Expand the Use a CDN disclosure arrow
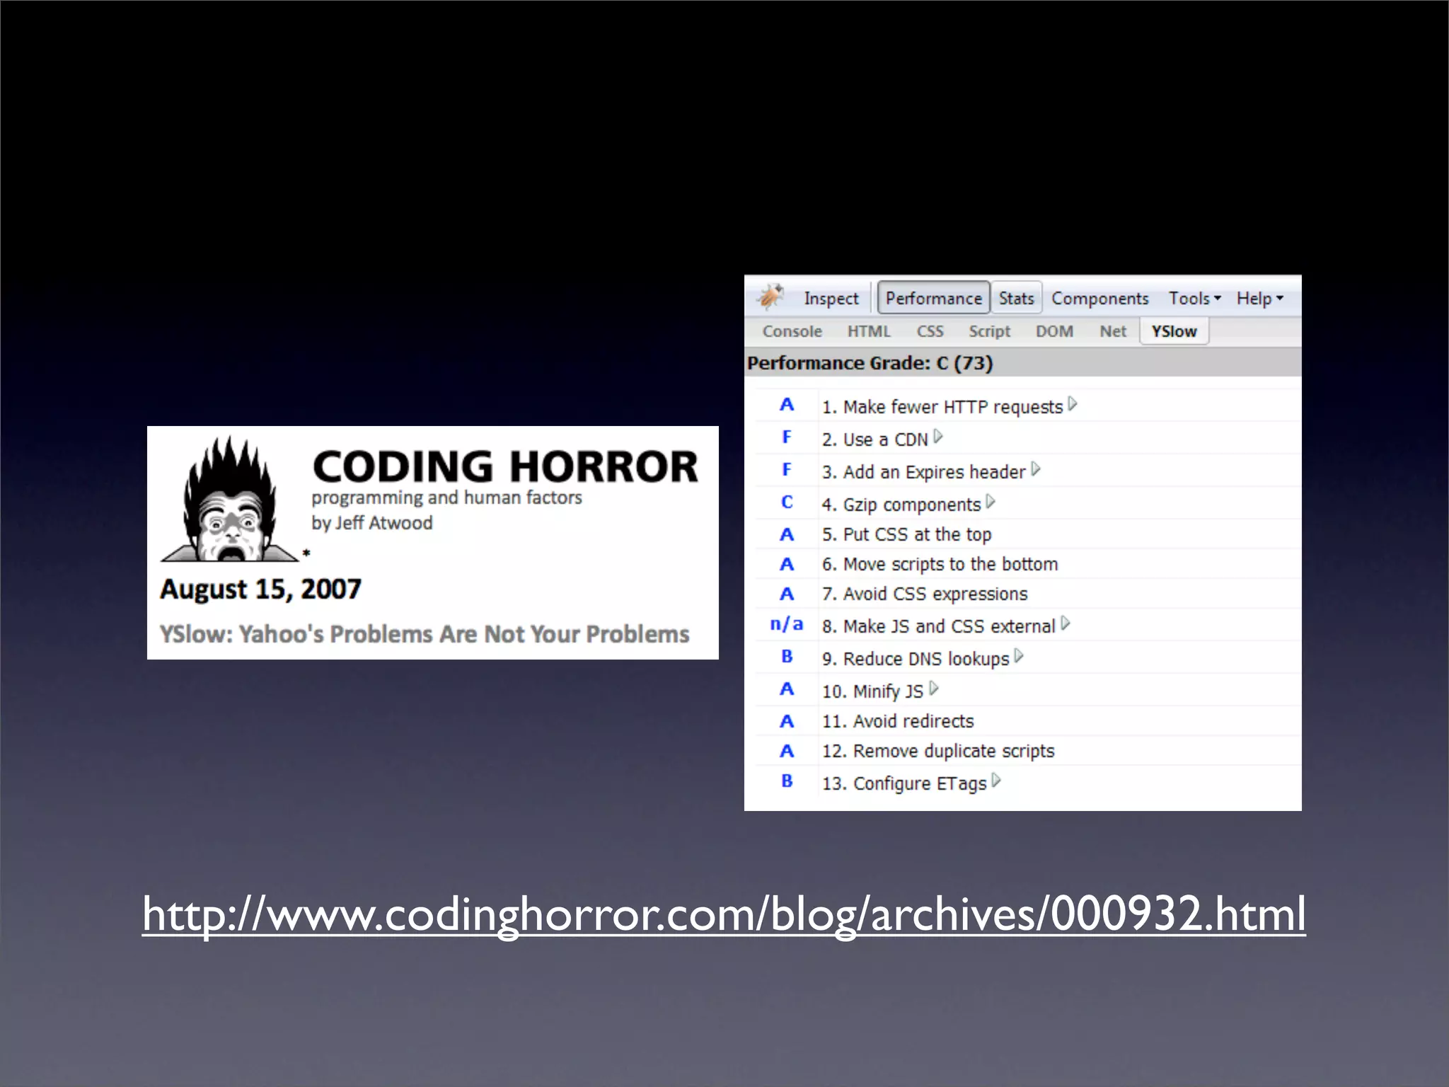This screenshot has width=1449, height=1087. pyautogui.click(x=938, y=437)
